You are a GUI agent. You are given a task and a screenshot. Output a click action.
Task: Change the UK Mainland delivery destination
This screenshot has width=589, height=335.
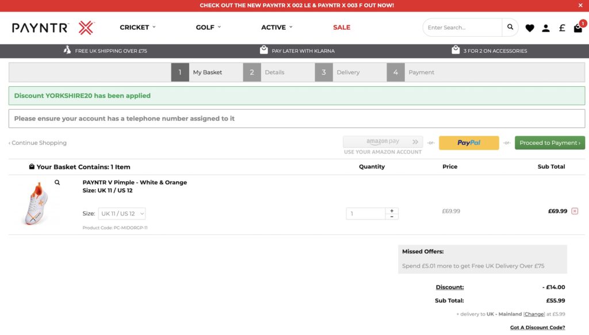(534, 314)
